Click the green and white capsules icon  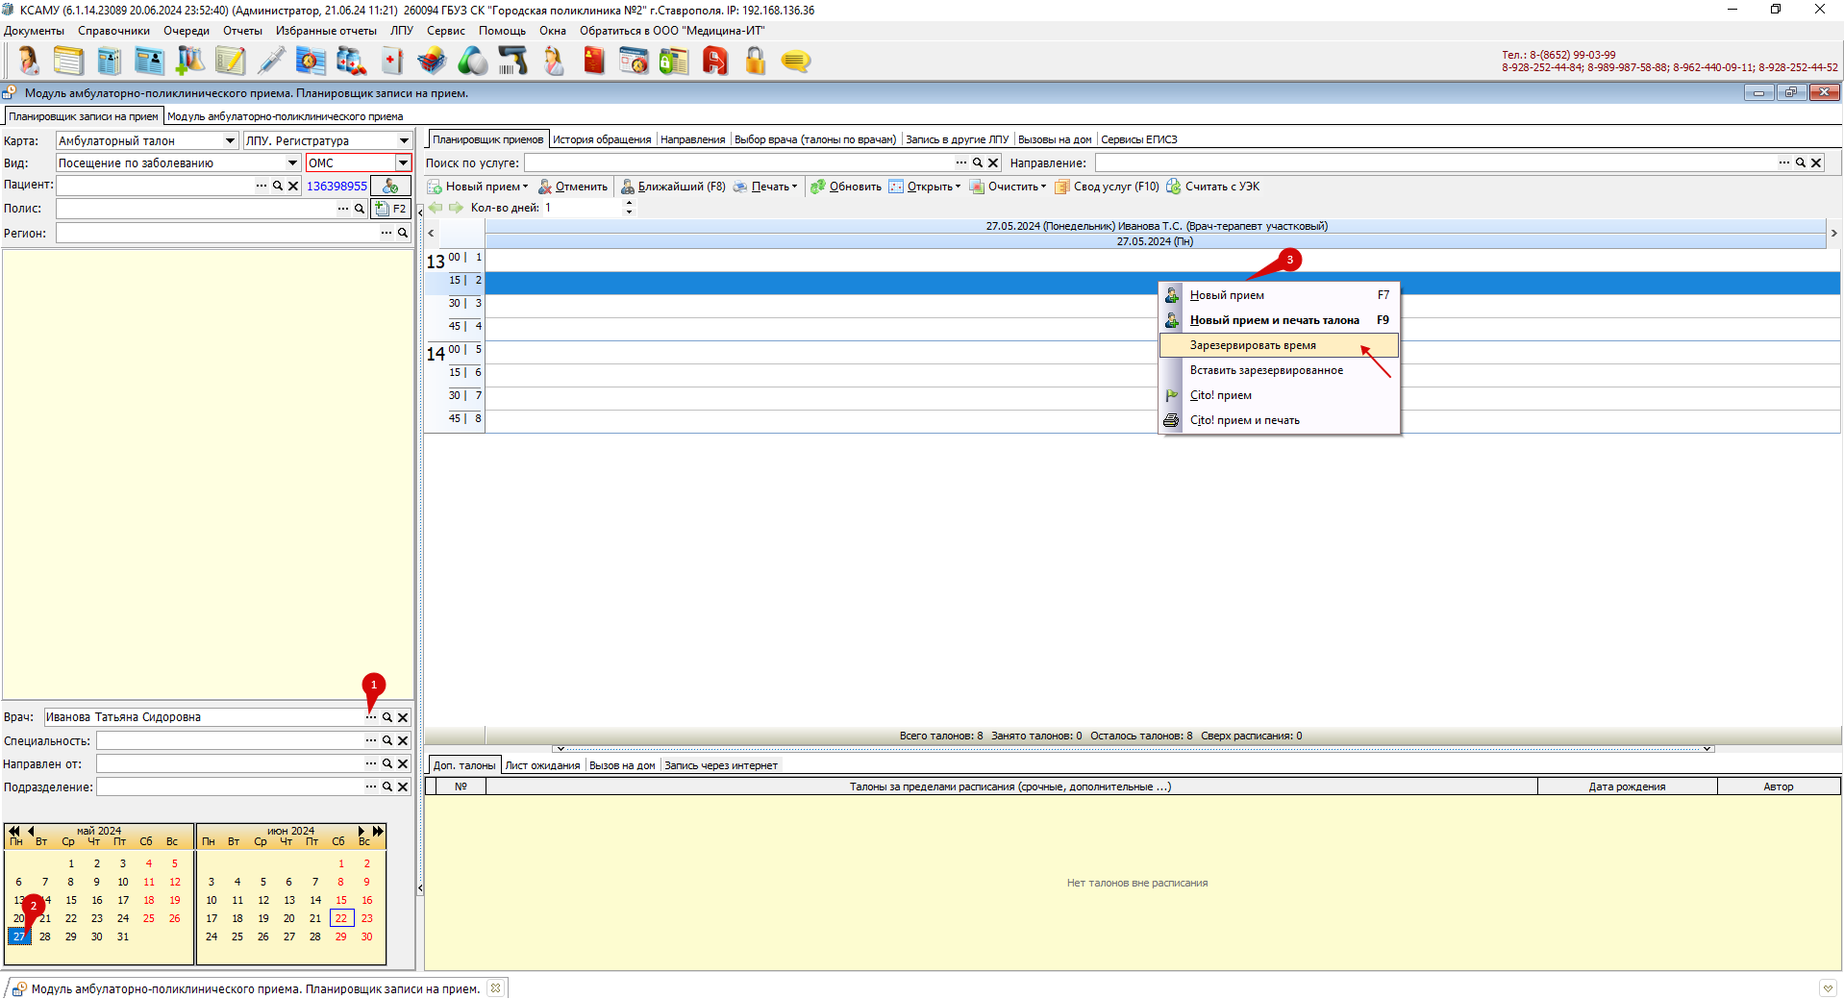coord(472,62)
